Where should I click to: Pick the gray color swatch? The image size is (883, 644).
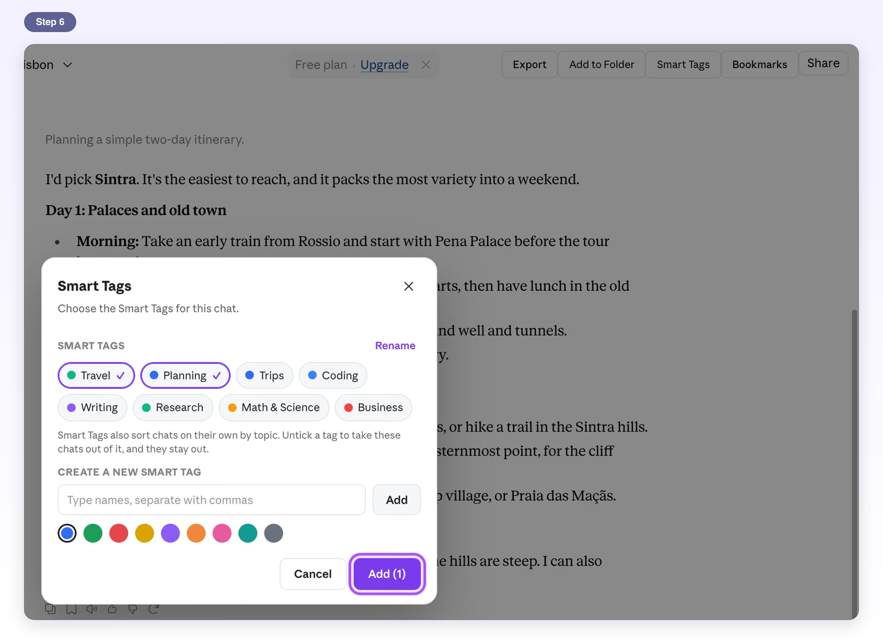[x=274, y=533]
